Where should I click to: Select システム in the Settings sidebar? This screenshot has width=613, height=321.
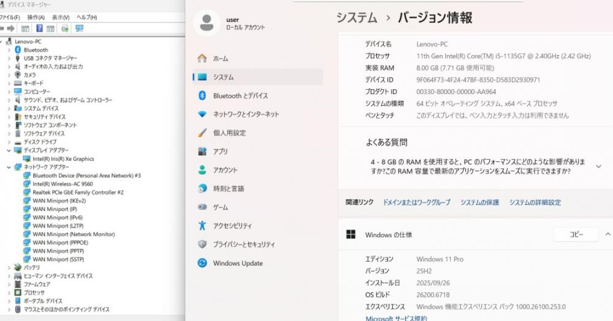tap(258, 77)
